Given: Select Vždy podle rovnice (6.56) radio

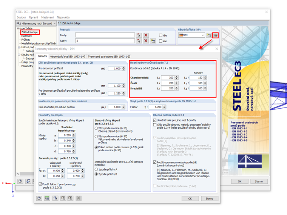Looking at the screenshot, I should coord(96,128).
